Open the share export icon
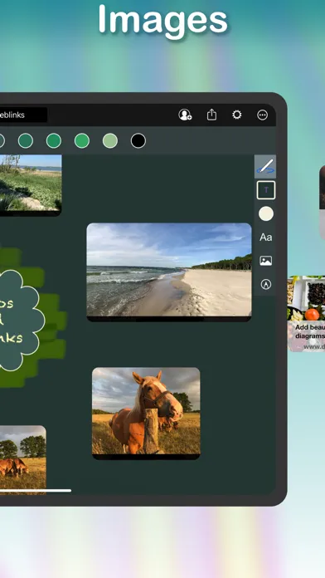 click(x=211, y=115)
